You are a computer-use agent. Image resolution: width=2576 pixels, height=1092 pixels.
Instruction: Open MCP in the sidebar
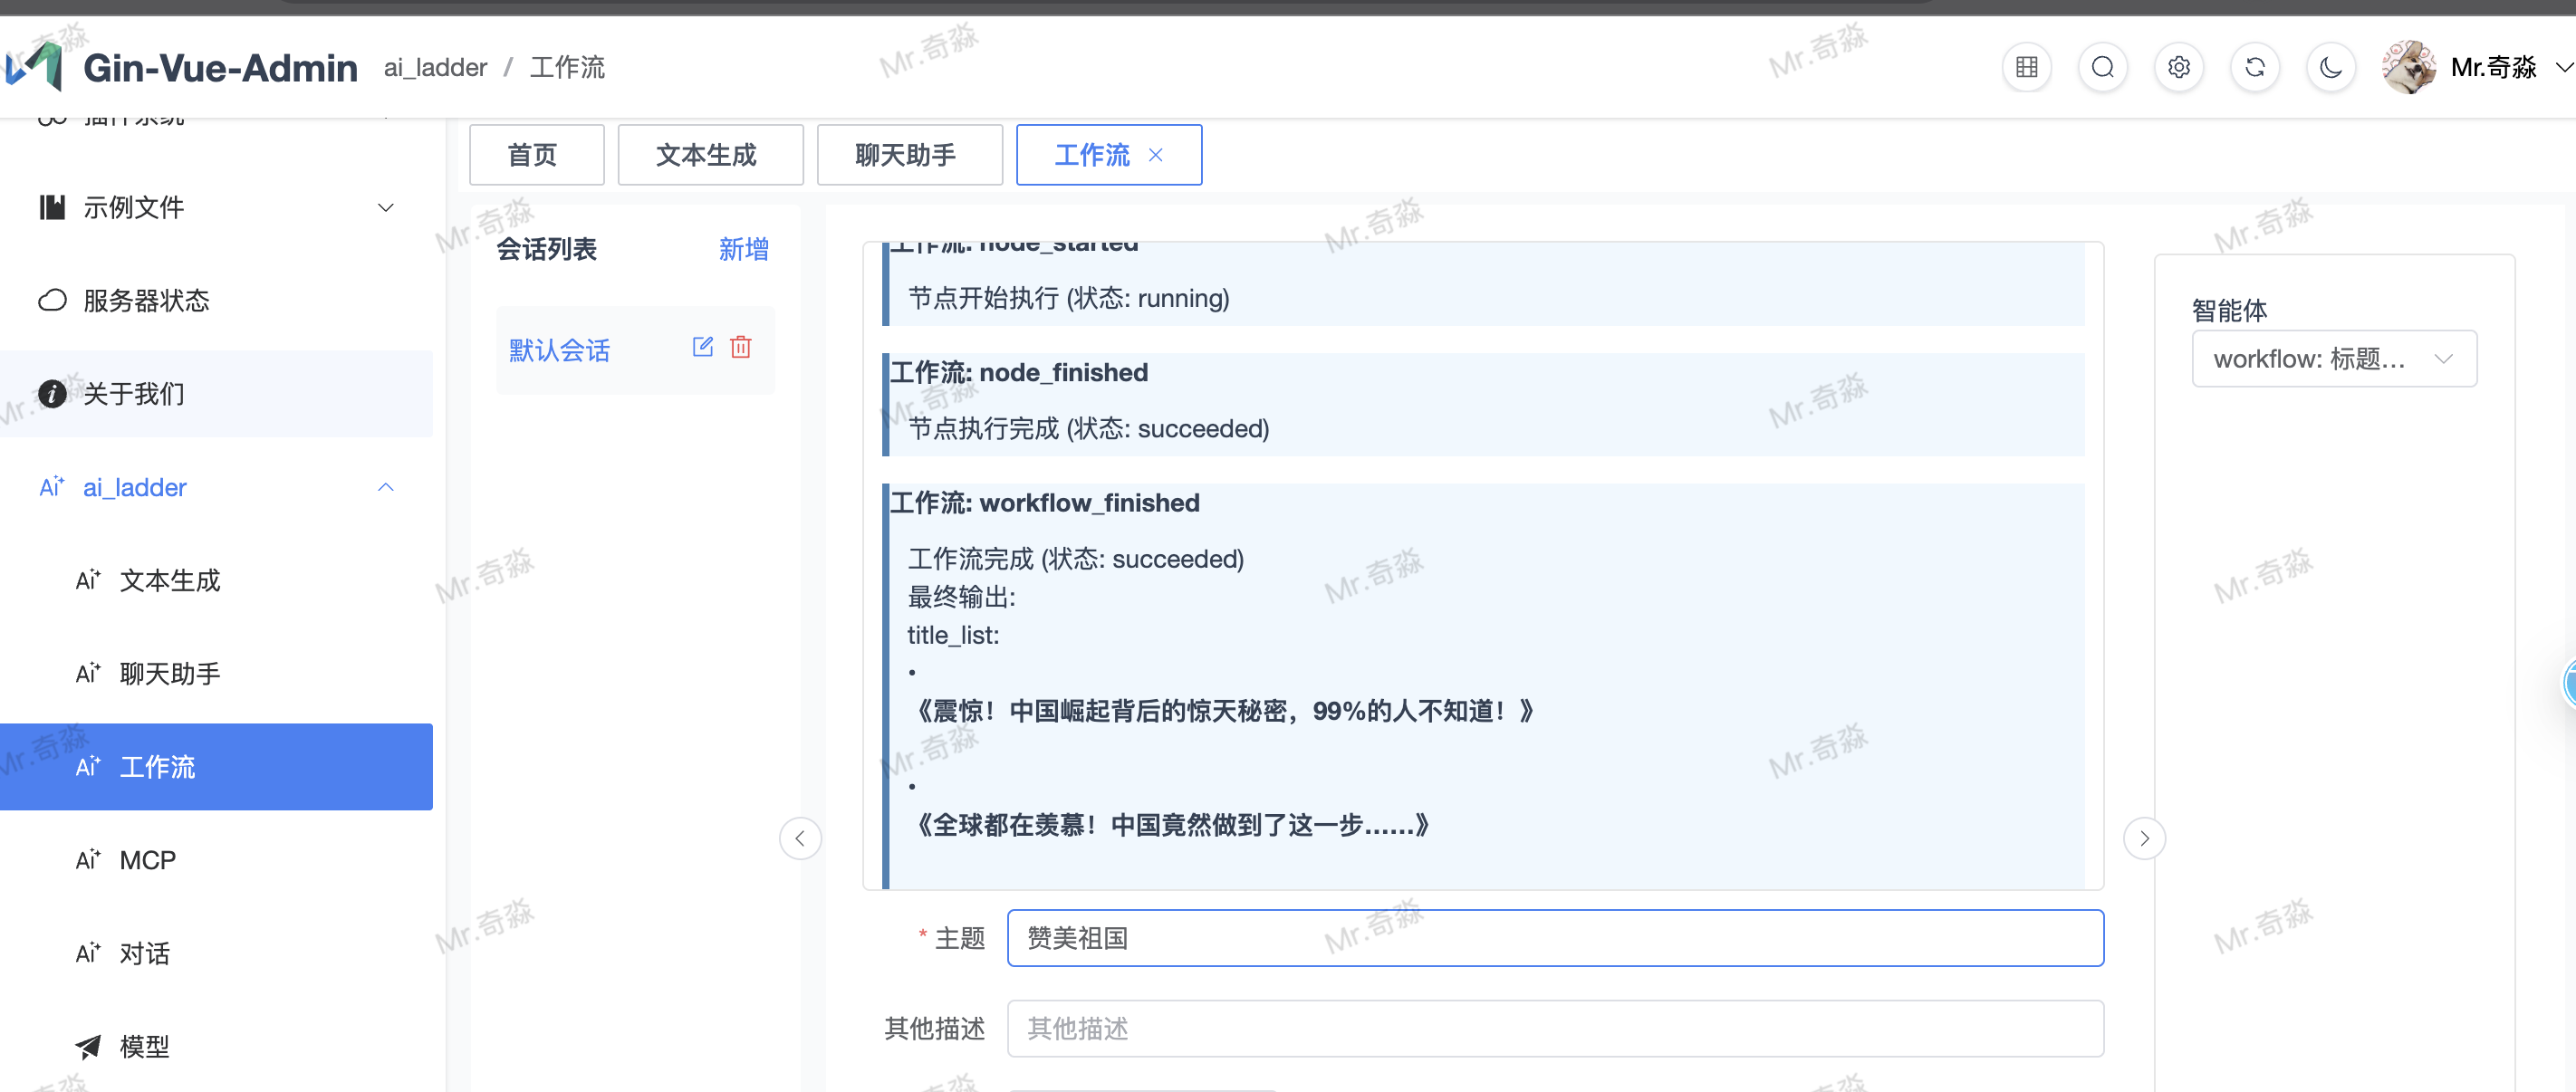point(148,860)
